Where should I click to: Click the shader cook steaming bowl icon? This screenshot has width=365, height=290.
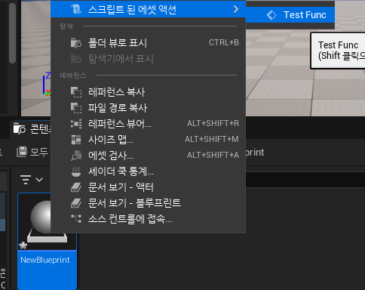click(76, 171)
